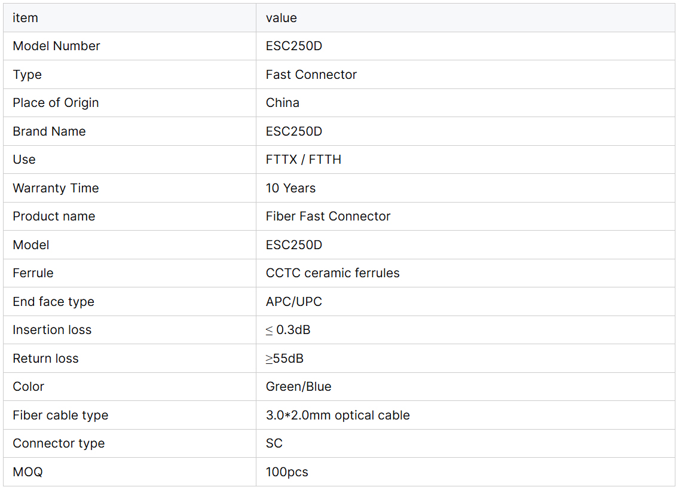Viewport: 679px width, 490px height.
Task: Click the ≥55dB return loss value
Action: (285, 359)
